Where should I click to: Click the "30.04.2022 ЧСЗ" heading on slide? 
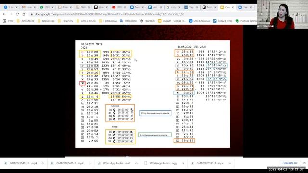[x=91, y=44]
